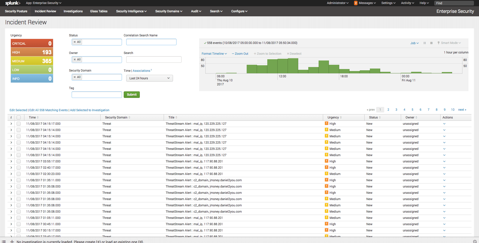Stop the search job
Screen dimensions: 479x243
(431, 43)
